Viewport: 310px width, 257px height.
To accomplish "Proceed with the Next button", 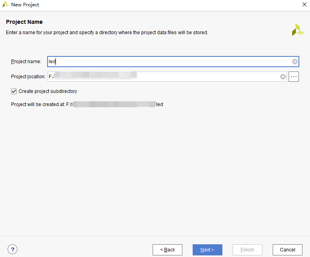I will tap(207, 250).
